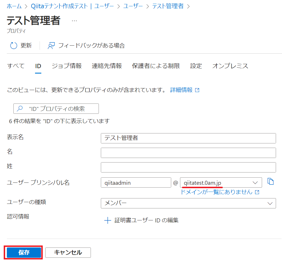The width and height of the screenshot is (282, 268).
Task: Click the empty 姓 input field
Action: (188, 167)
